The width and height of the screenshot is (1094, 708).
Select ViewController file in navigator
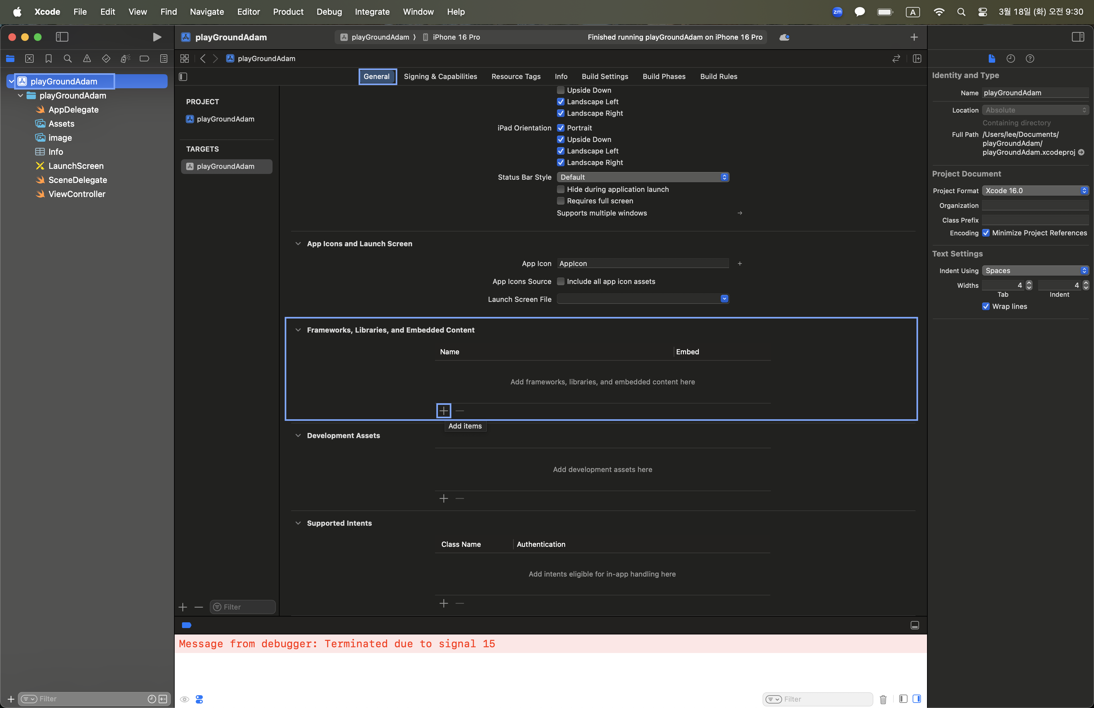click(76, 194)
